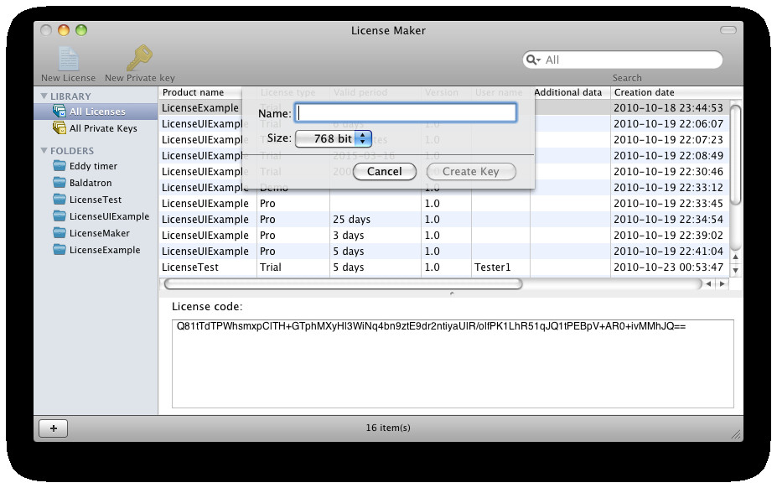Click the 2010-10-19 22:08:49 date cell
Viewport: 777px width, 488px height.
(x=668, y=156)
